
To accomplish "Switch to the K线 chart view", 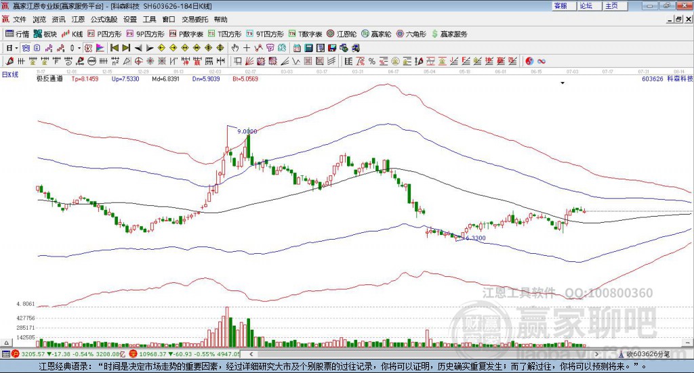I will point(72,34).
